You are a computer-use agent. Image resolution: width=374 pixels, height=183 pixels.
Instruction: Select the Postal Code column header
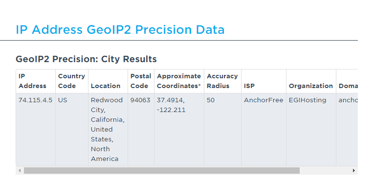click(141, 81)
